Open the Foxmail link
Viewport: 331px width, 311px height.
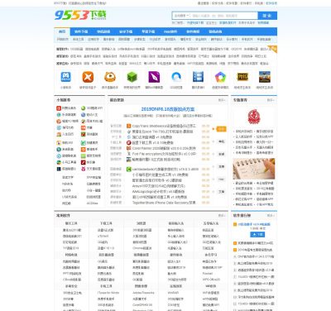click(208, 274)
